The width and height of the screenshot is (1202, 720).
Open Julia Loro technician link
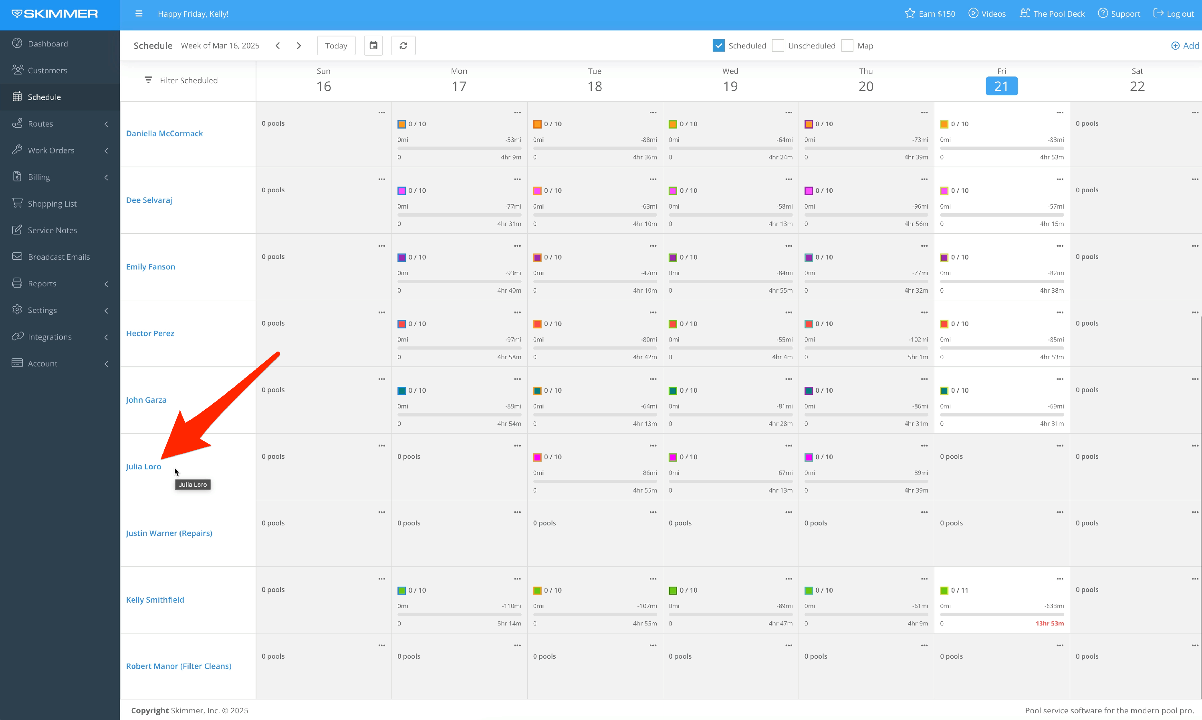point(143,466)
